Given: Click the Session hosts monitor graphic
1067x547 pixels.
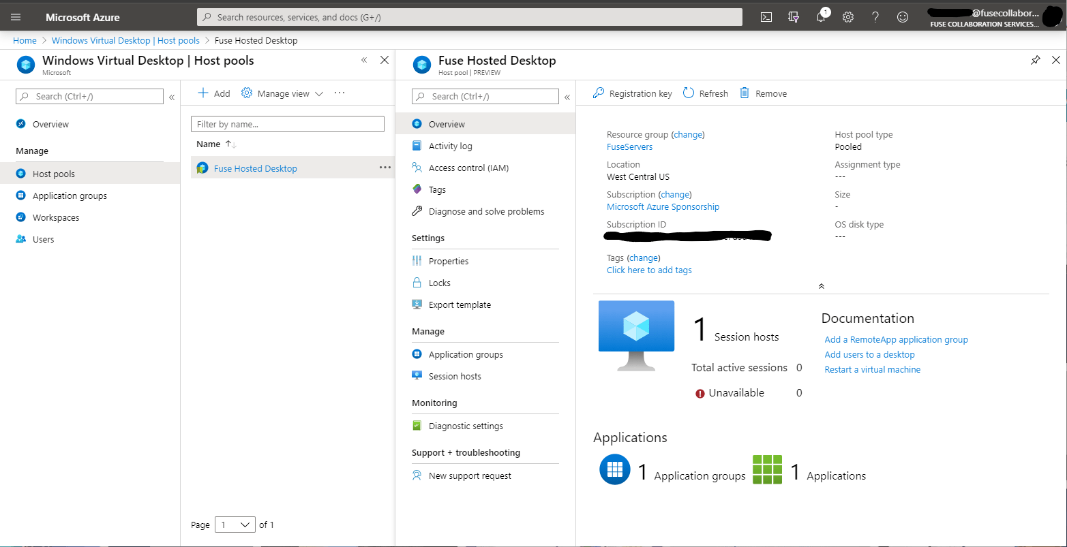Looking at the screenshot, I should pos(636,335).
